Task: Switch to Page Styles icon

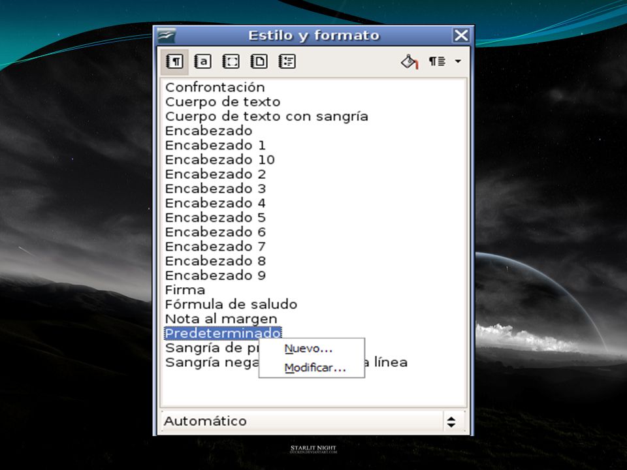Action: click(259, 61)
